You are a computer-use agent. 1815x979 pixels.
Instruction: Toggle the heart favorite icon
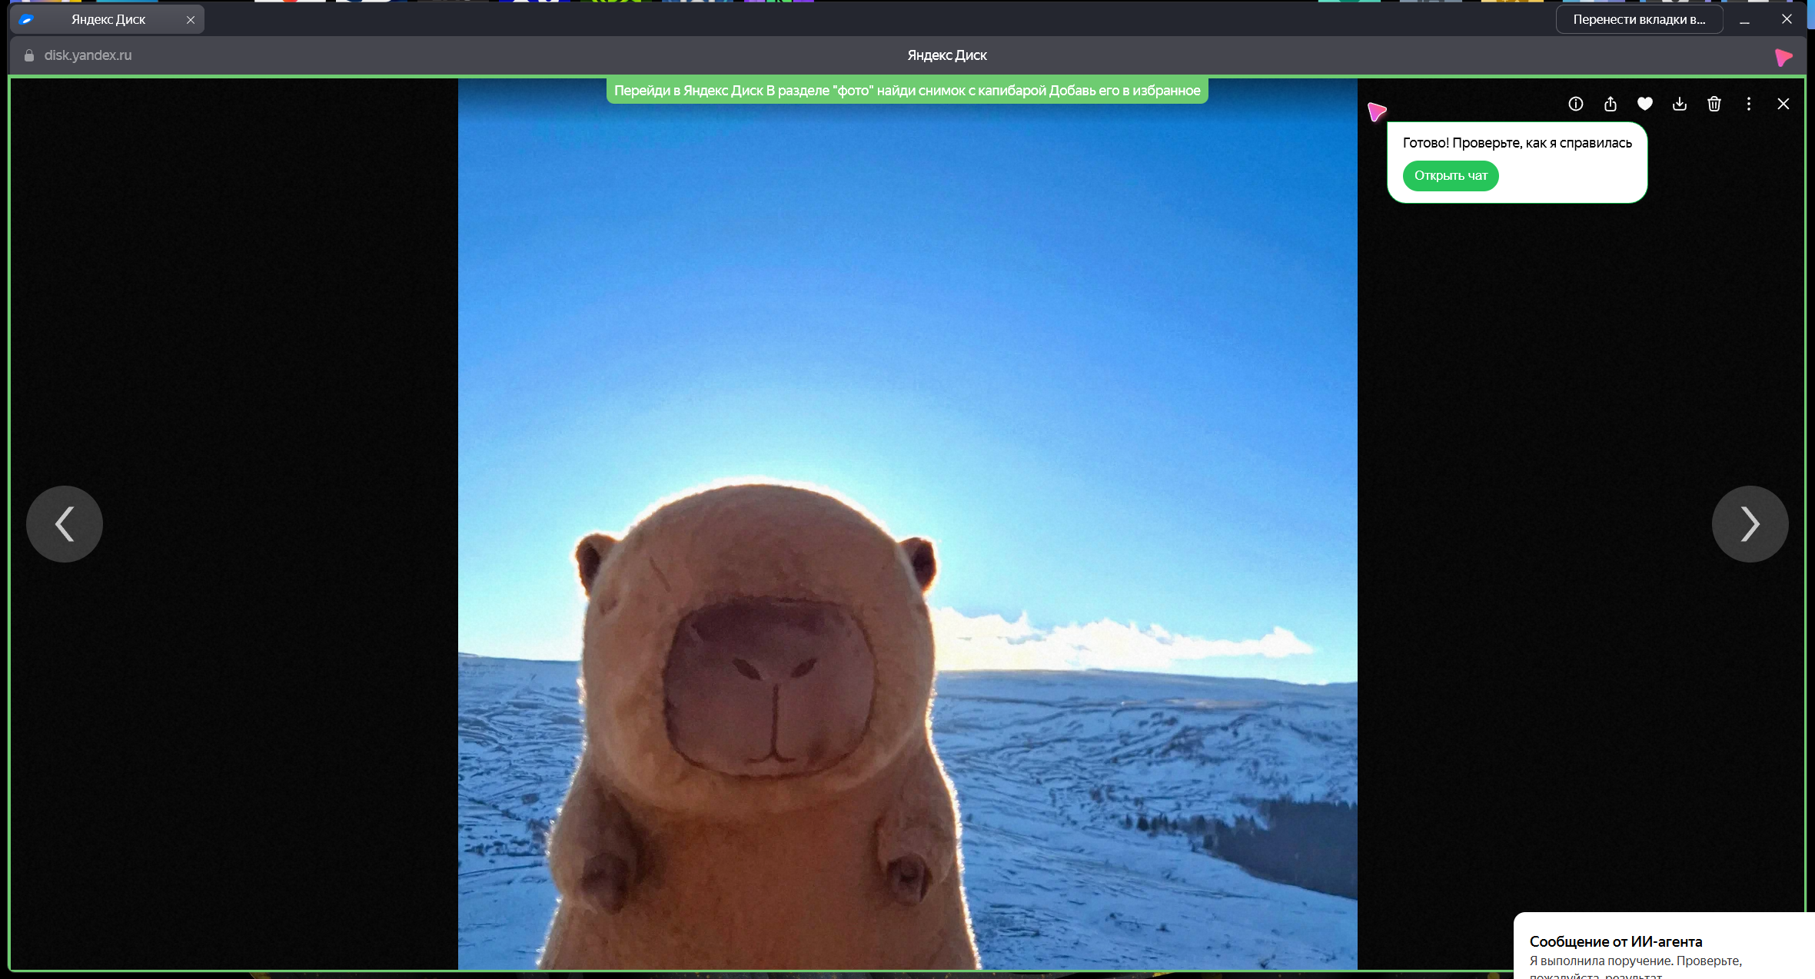click(x=1644, y=104)
